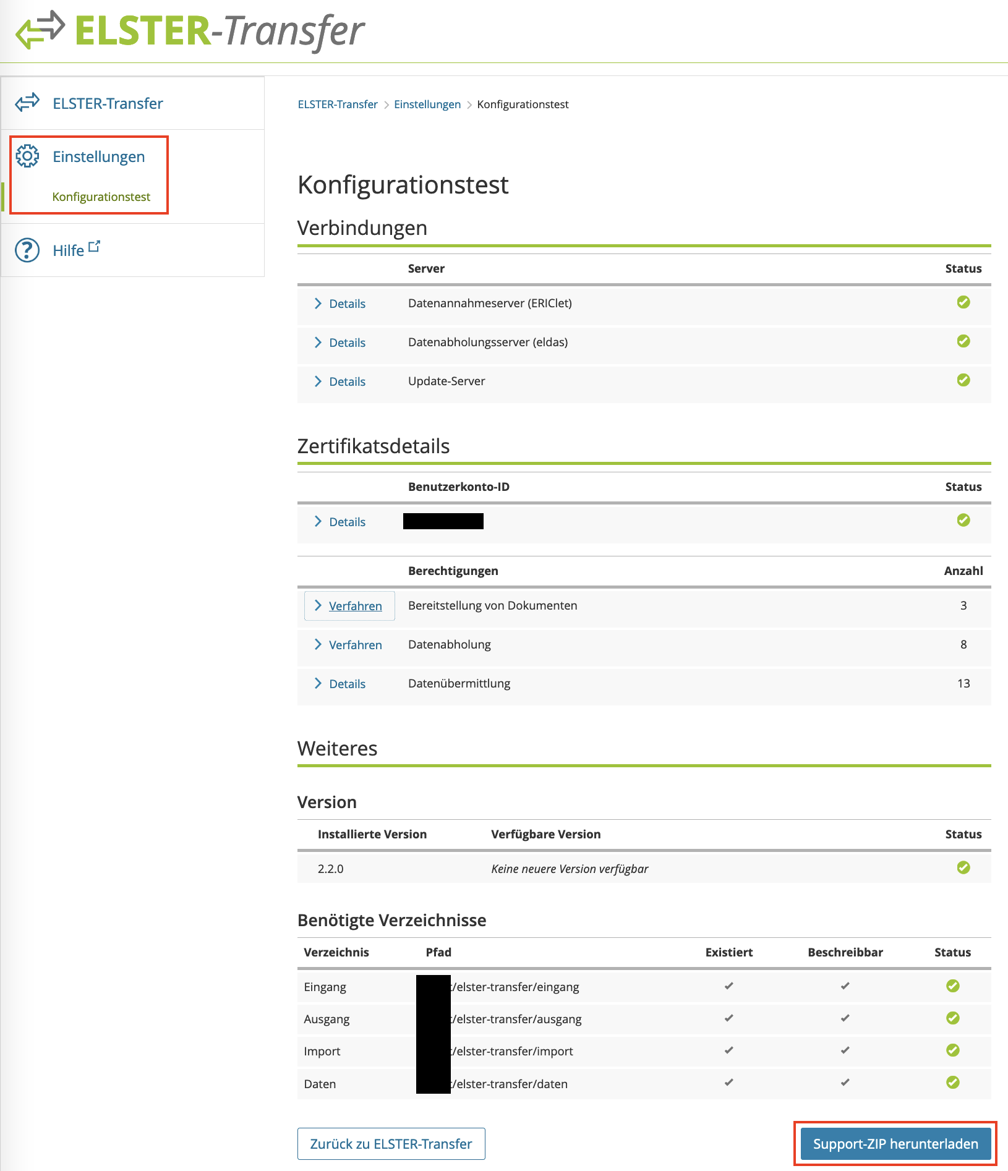Click Konfigurationstest breadcrumb text
Viewport: 1008px width, 1171px height.
(523, 104)
